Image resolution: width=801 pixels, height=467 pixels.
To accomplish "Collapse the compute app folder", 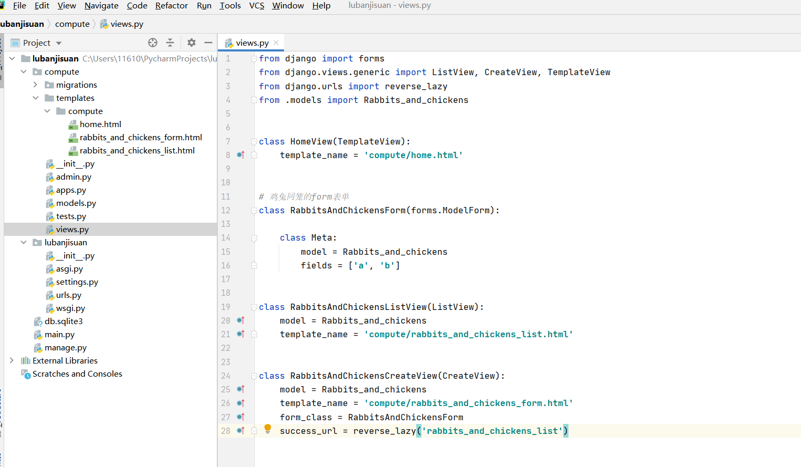I will pyautogui.click(x=24, y=71).
